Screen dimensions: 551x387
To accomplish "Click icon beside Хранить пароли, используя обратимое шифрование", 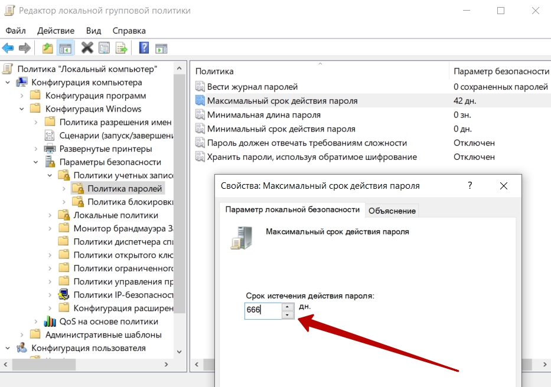I will pyautogui.click(x=200, y=156).
